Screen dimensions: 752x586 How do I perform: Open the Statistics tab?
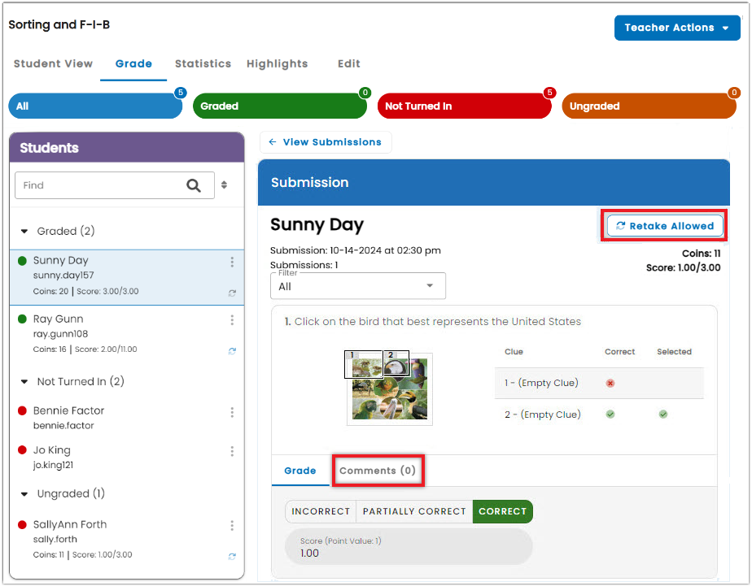point(203,63)
